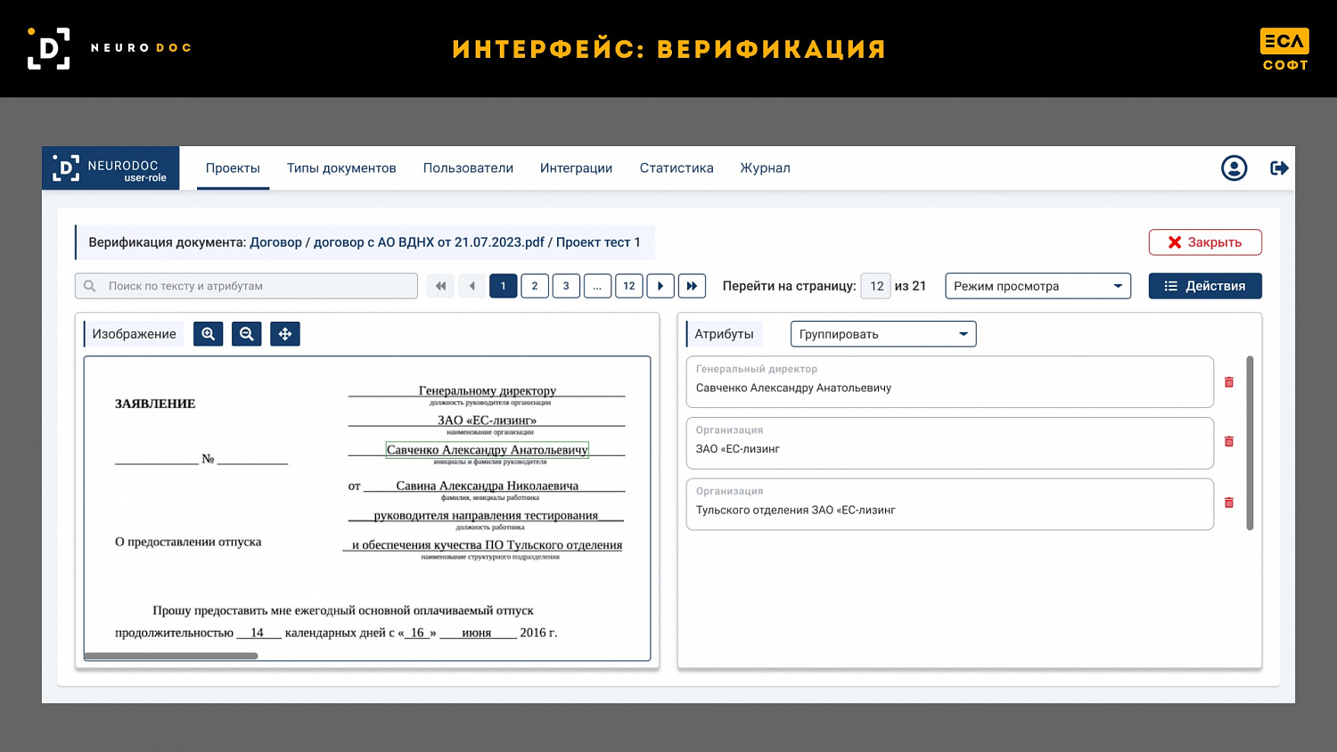
Task: Select the Генеральный директор attribute field
Action: point(950,382)
